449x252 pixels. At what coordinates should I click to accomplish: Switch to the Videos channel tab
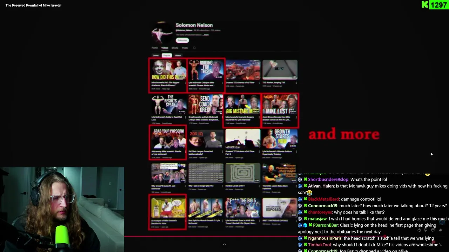(x=165, y=48)
